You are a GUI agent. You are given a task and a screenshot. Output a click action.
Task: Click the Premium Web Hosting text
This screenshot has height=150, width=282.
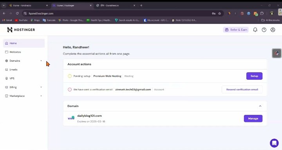pos(107,76)
